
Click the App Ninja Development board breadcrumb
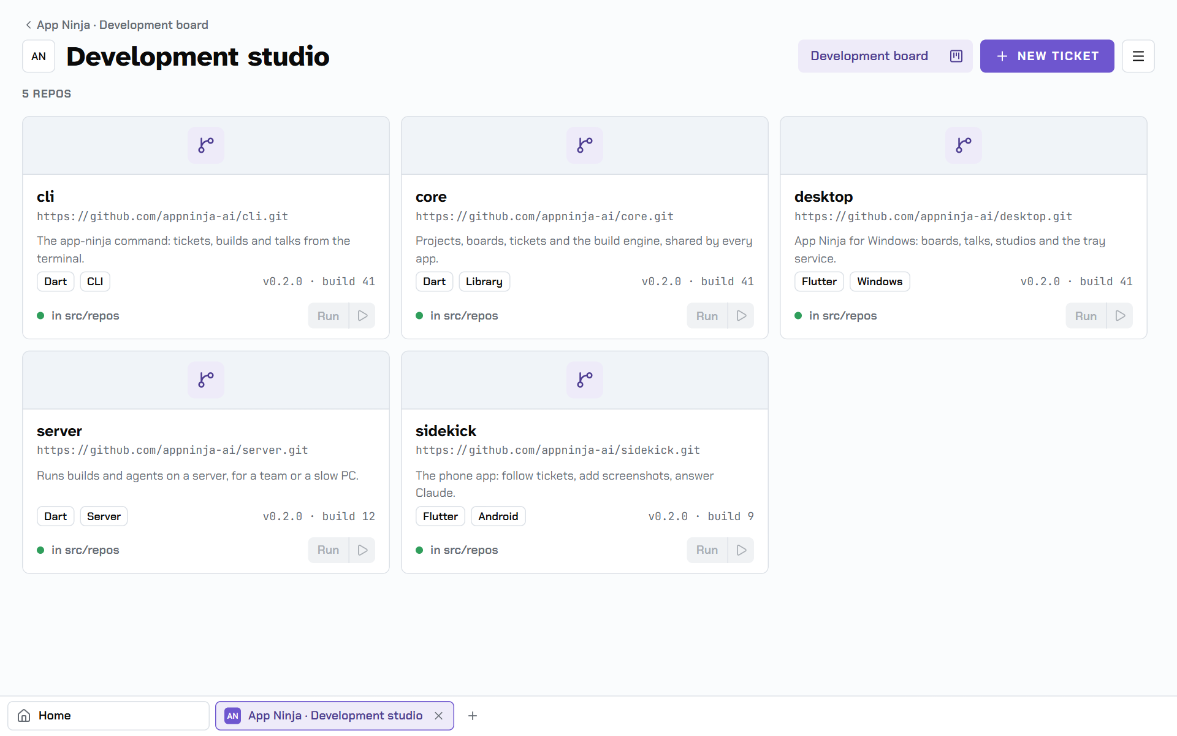tap(123, 25)
